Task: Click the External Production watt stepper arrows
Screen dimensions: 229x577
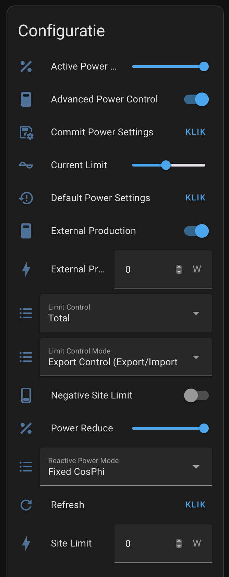Action: 179,269
